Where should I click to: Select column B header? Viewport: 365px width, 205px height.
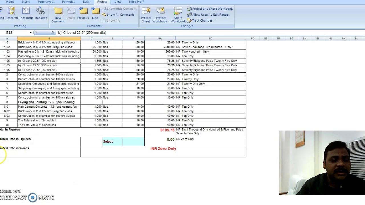pos(49,38)
